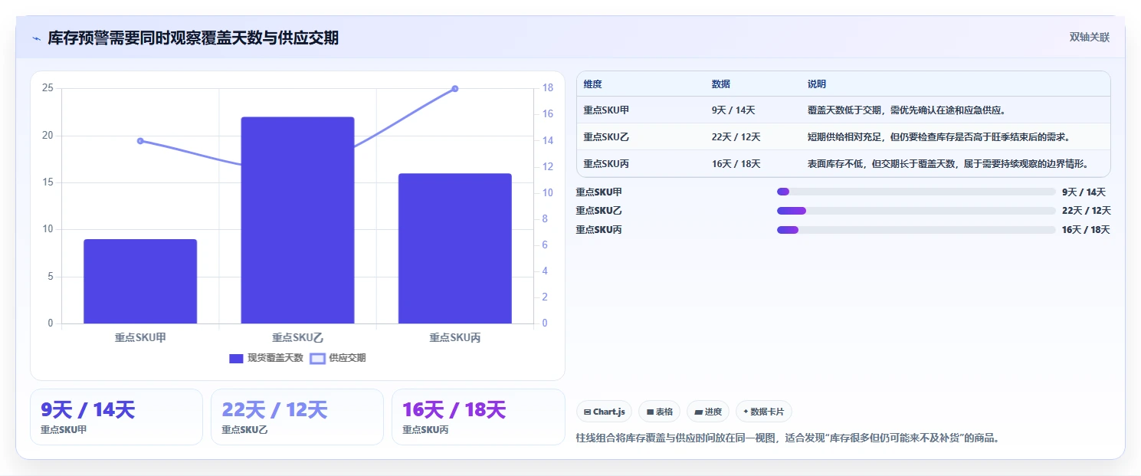Click the 重点SKU甲 progress row label

point(598,192)
